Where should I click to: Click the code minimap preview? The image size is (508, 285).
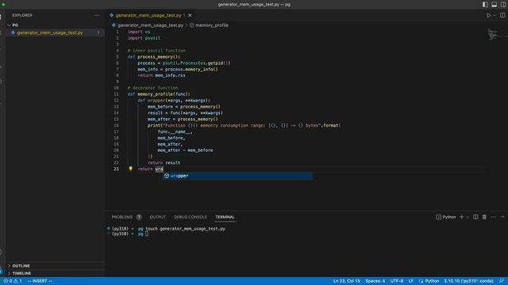493,34
